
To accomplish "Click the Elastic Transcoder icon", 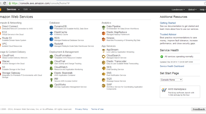I will pos(104,63).
